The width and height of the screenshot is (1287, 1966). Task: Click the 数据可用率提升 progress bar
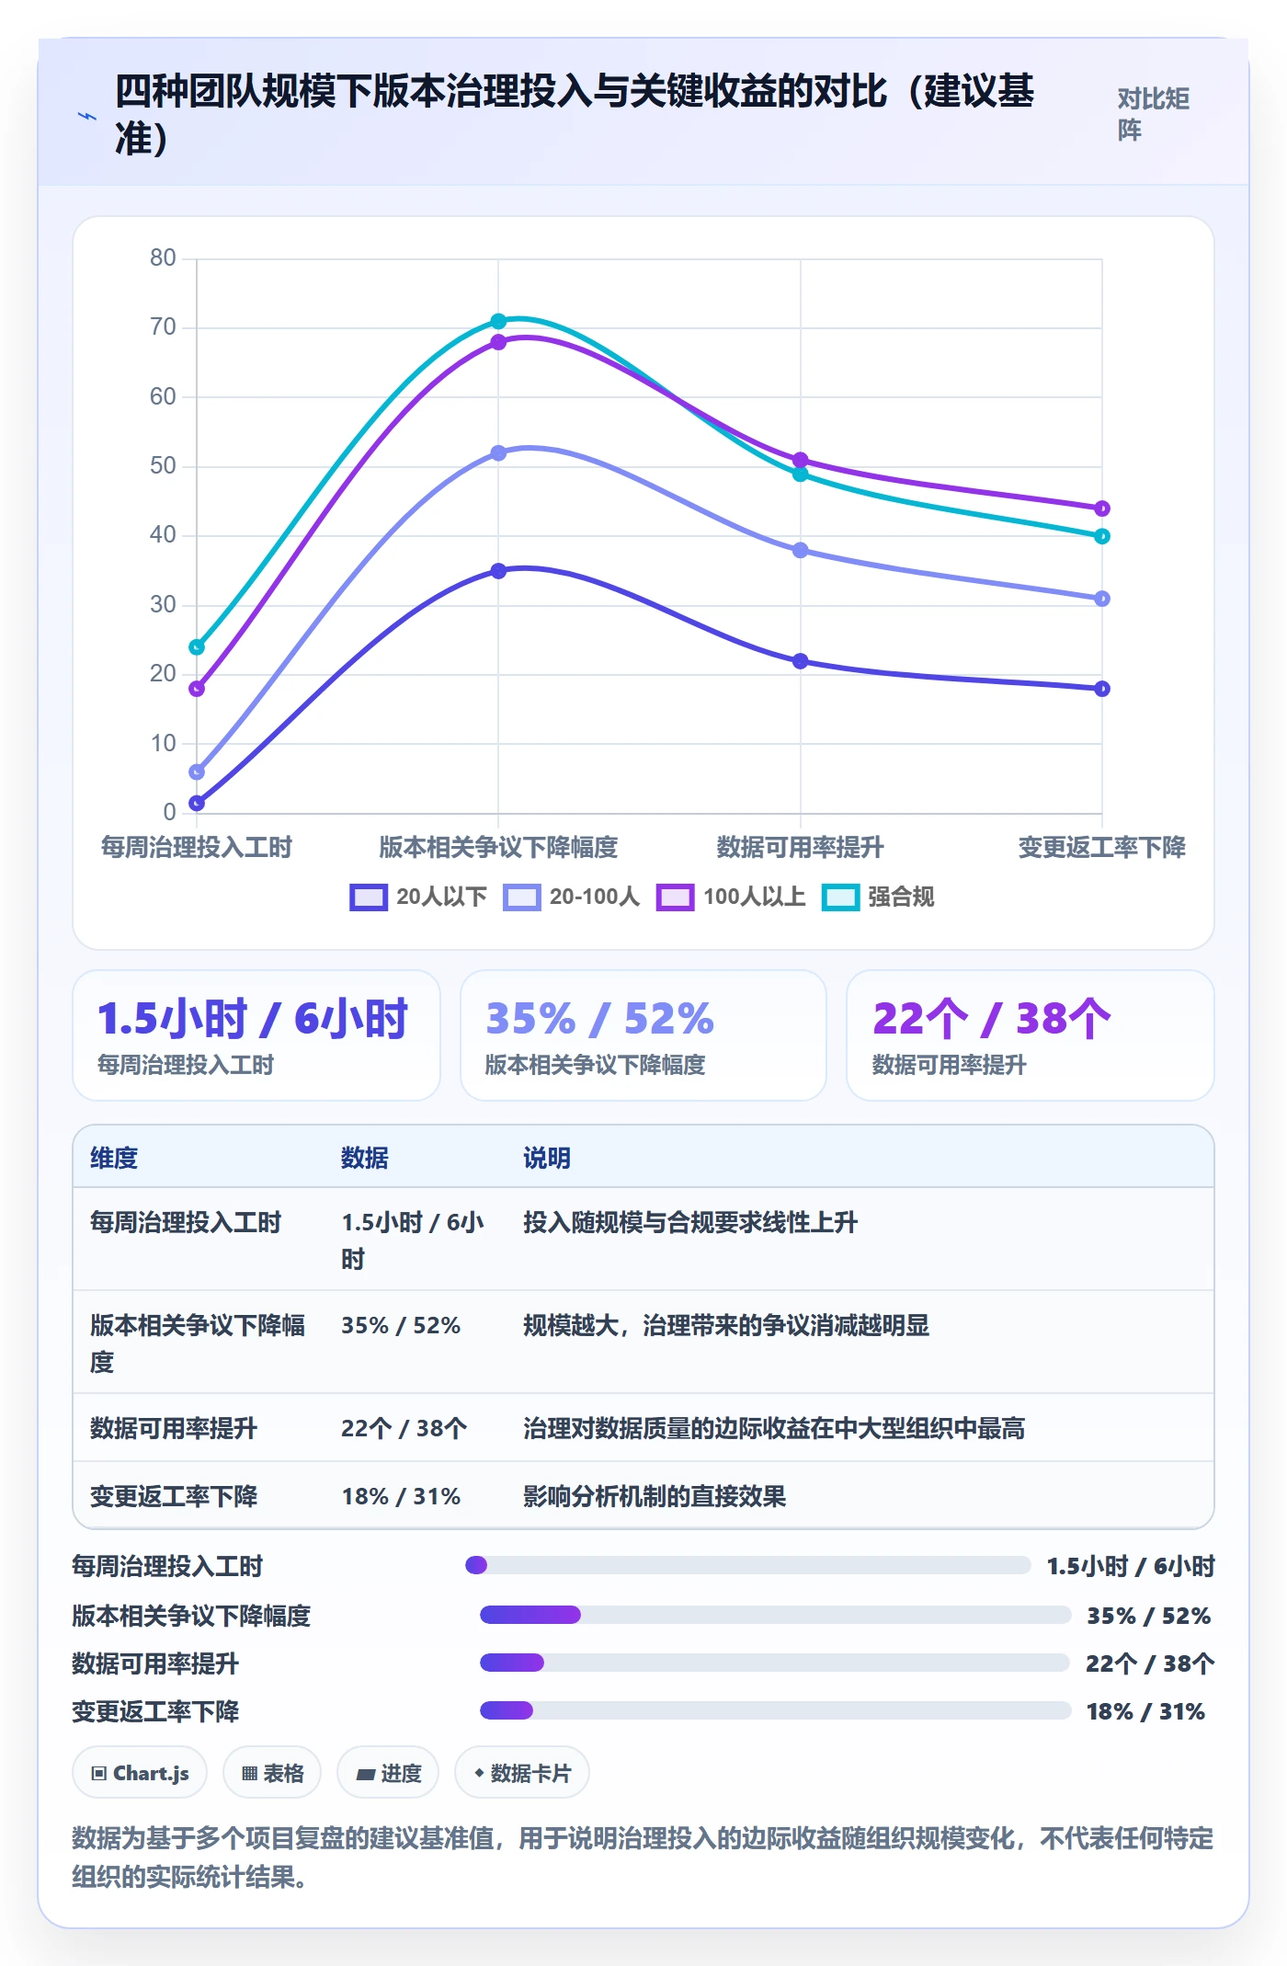(x=775, y=1663)
